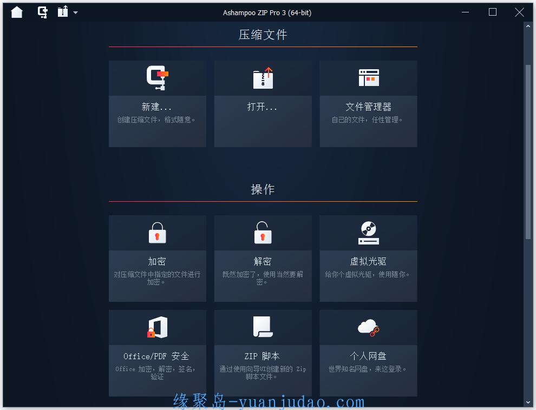Open the Office/PDF 安全 tile label
This screenshot has width=536, height=410.
156,356
